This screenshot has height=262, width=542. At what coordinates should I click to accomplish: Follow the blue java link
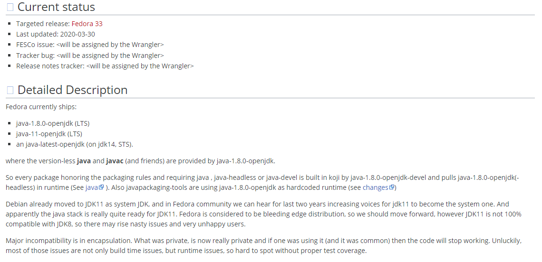[x=91, y=187]
